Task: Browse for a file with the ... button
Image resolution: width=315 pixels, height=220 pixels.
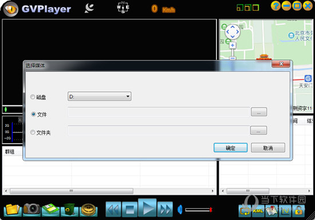Action: (x=259, y=112)
